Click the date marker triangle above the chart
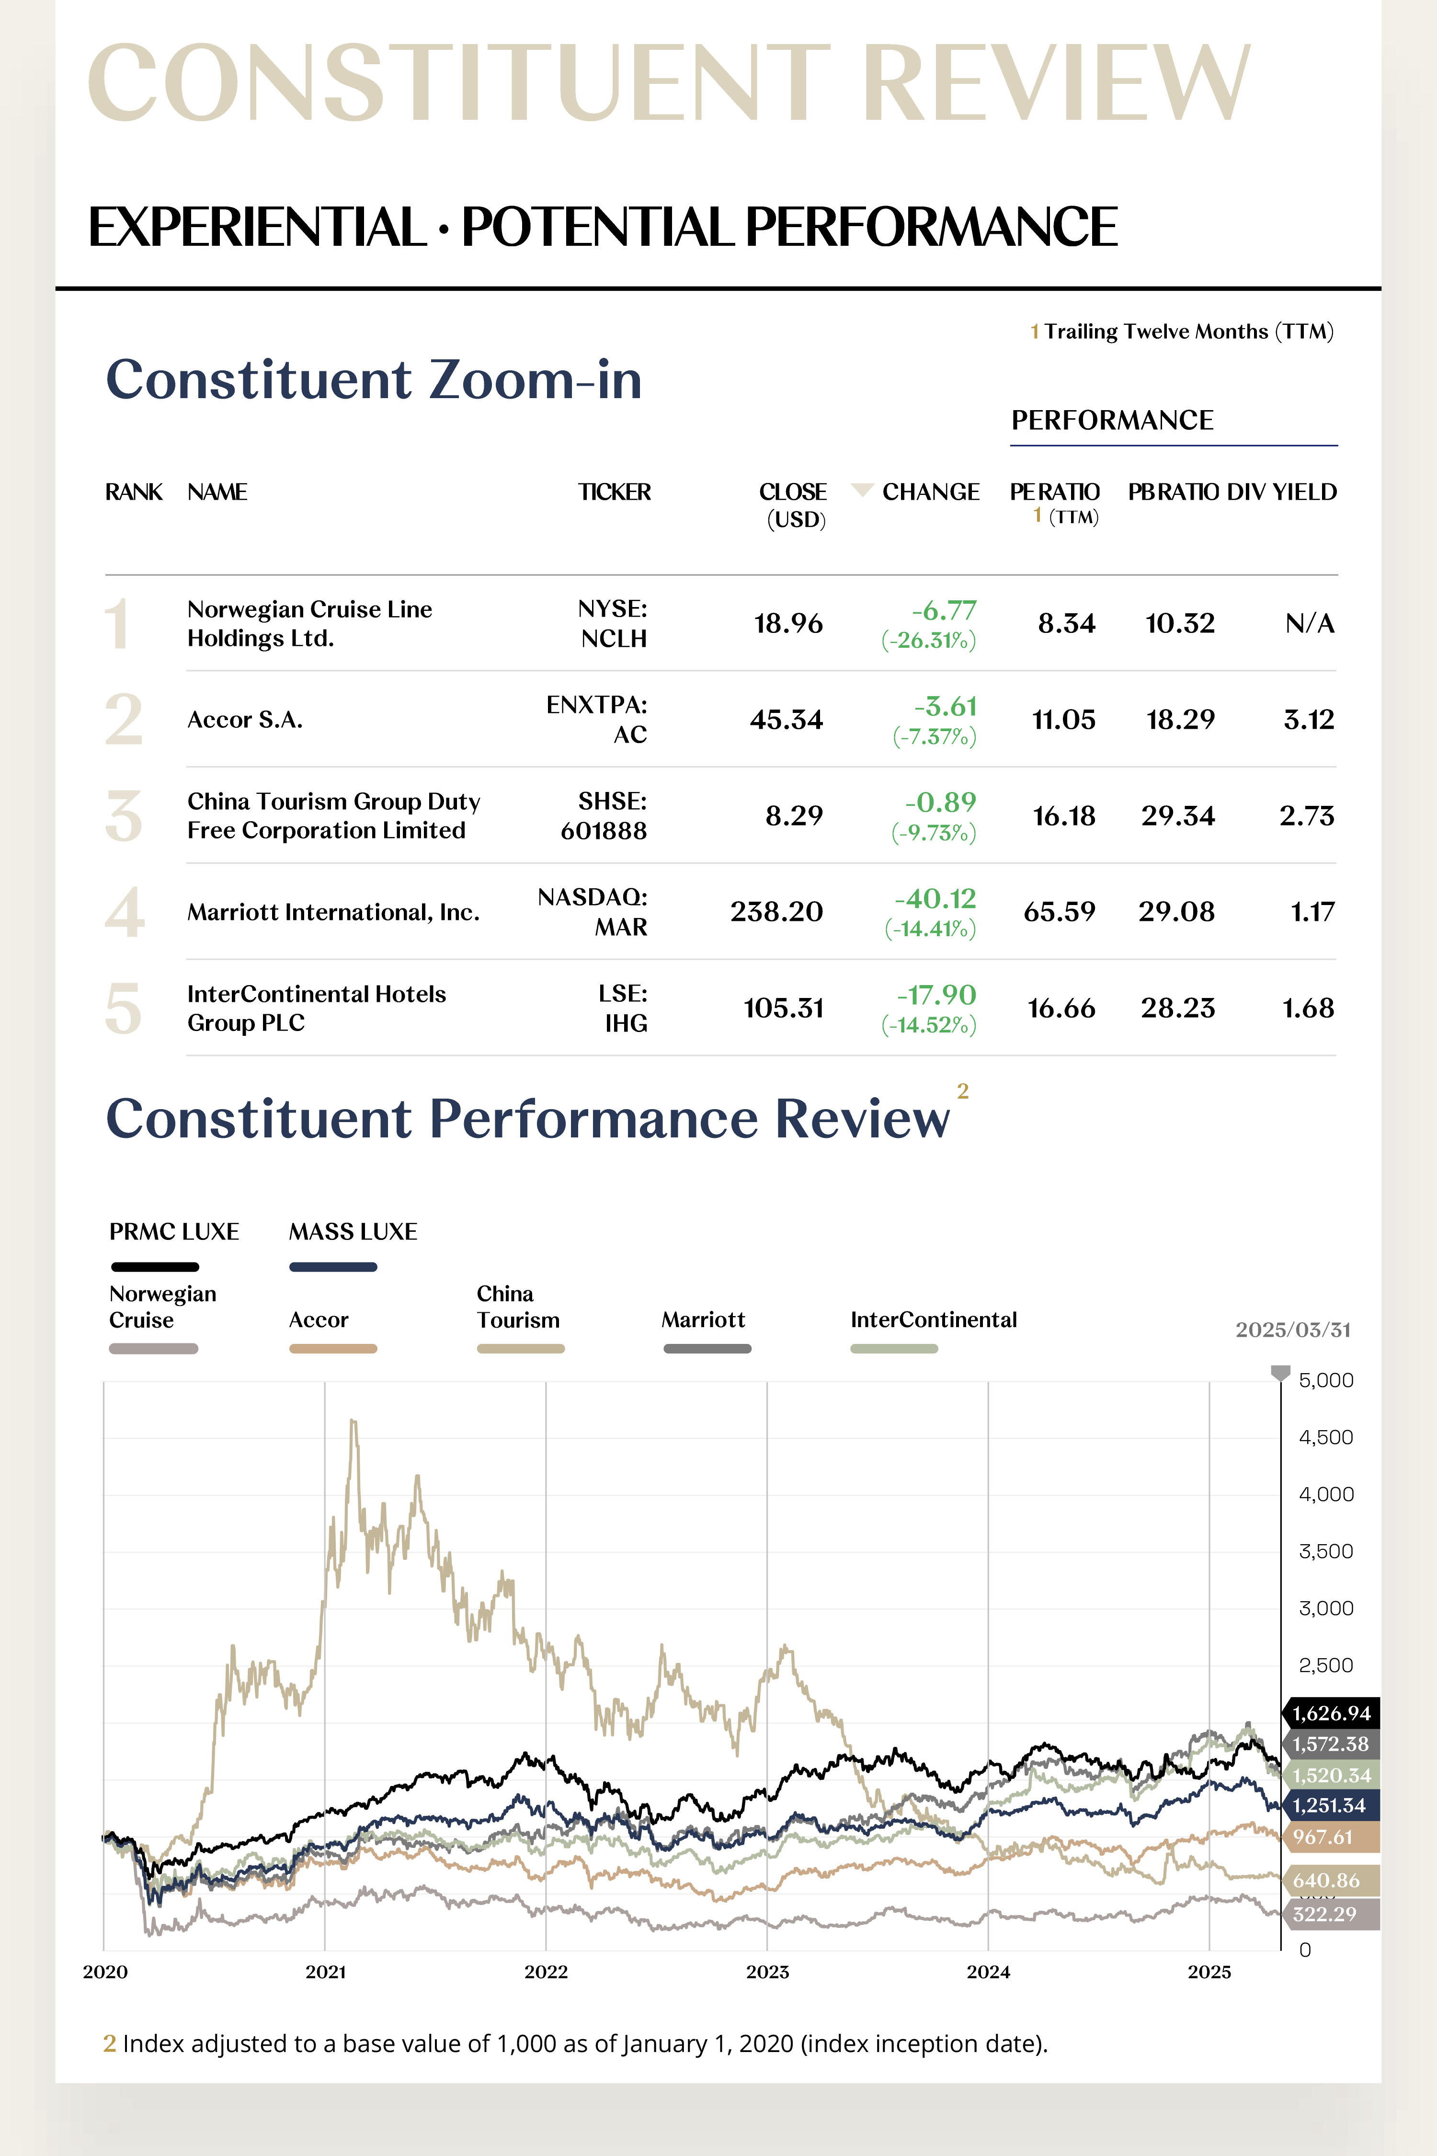 pos(1280,1372)
